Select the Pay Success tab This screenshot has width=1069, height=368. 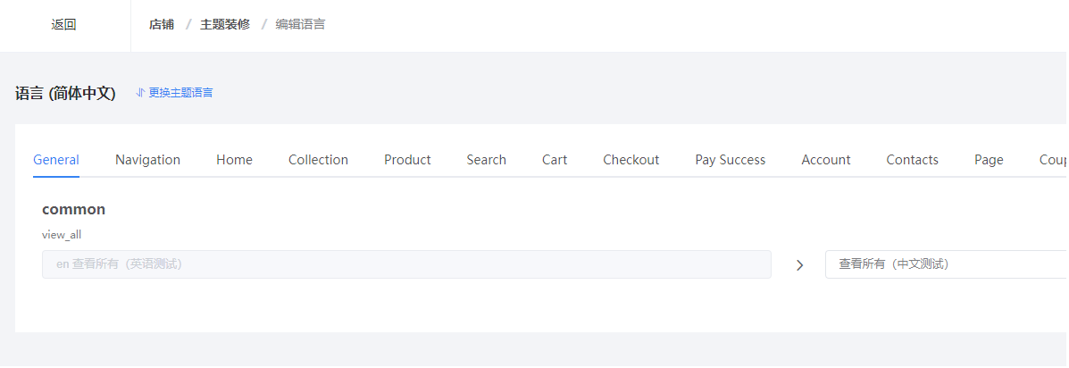click(x=731, y=160)
